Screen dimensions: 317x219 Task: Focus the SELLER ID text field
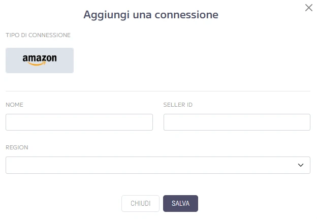tap(237, 122)
